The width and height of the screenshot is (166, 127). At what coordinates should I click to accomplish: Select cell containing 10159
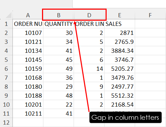28,69
